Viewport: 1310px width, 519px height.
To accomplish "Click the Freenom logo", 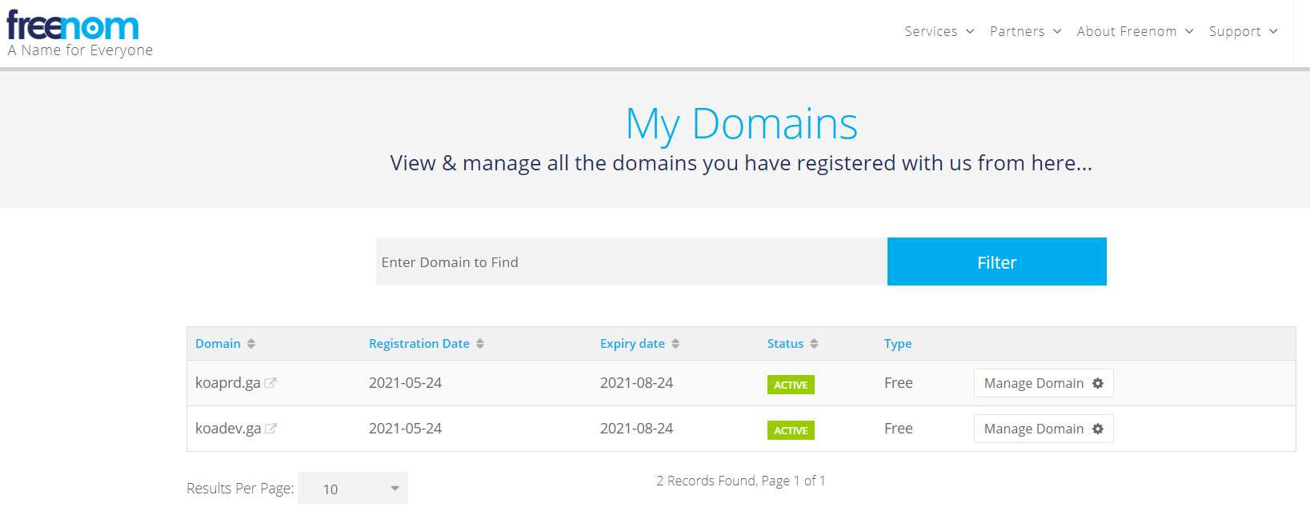I will [74, 26].
